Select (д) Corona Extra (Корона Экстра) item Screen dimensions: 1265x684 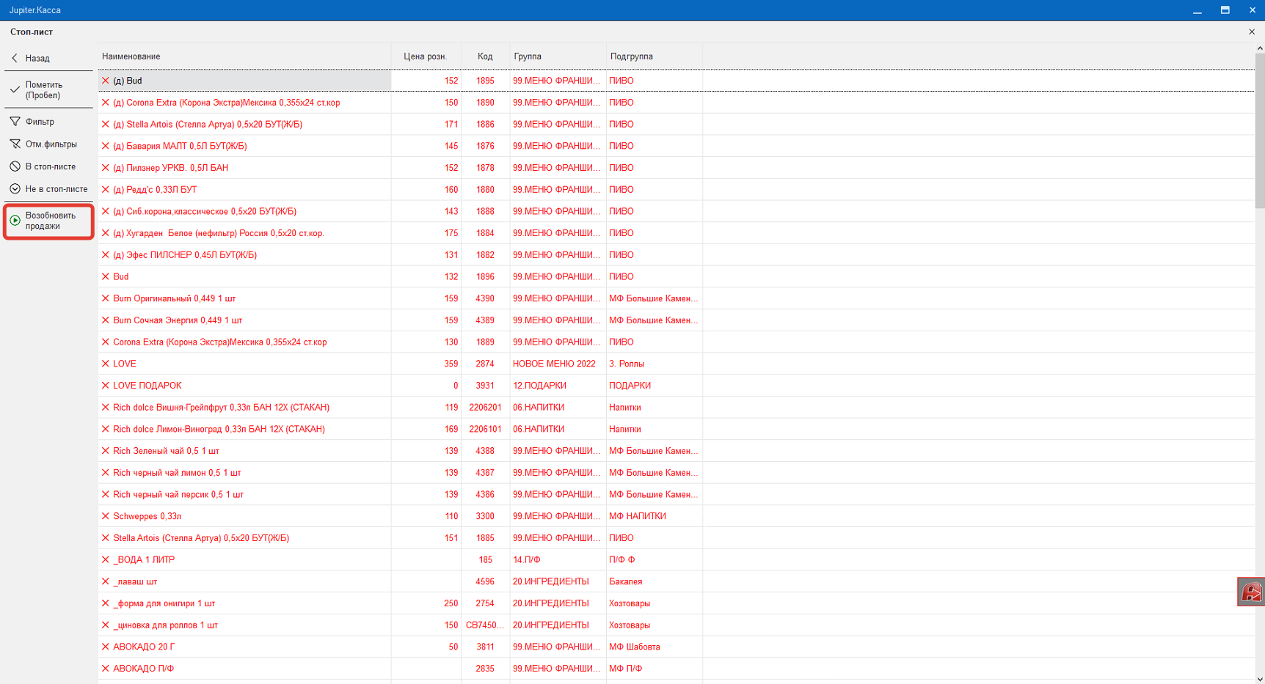coord(227,103)
